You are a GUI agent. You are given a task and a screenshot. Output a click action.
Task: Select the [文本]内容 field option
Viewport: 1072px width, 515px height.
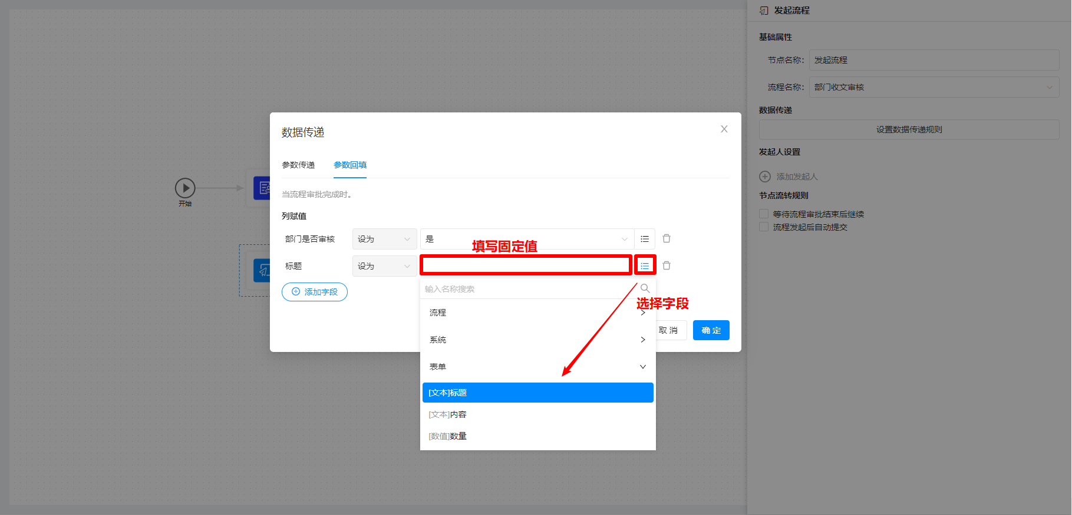coord(448,414)
